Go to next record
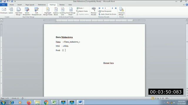This screenshot has height=105, width=188. coord(112,8)
